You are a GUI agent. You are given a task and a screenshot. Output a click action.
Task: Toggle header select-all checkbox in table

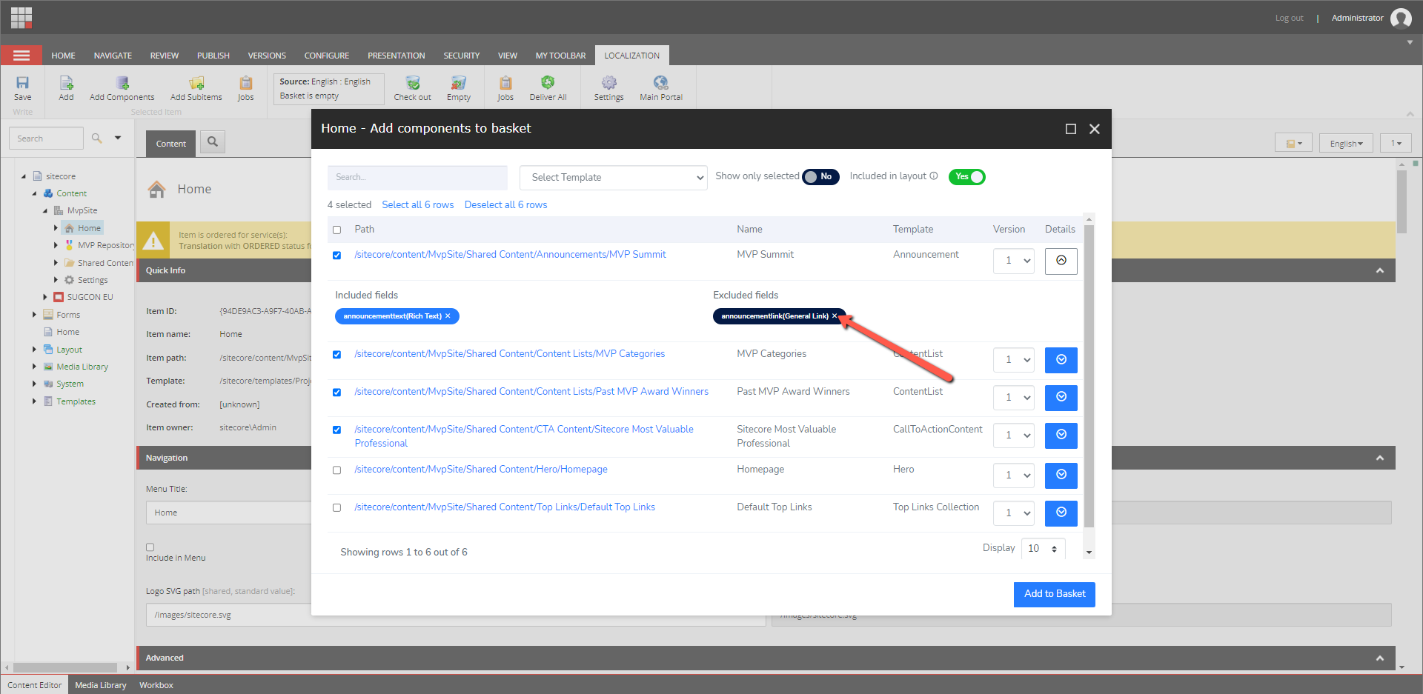pos(337,230)
